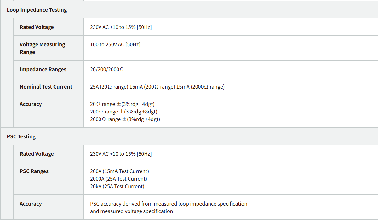
Task: Click the Nominal Test Current label
Action: tap(46, 87)
